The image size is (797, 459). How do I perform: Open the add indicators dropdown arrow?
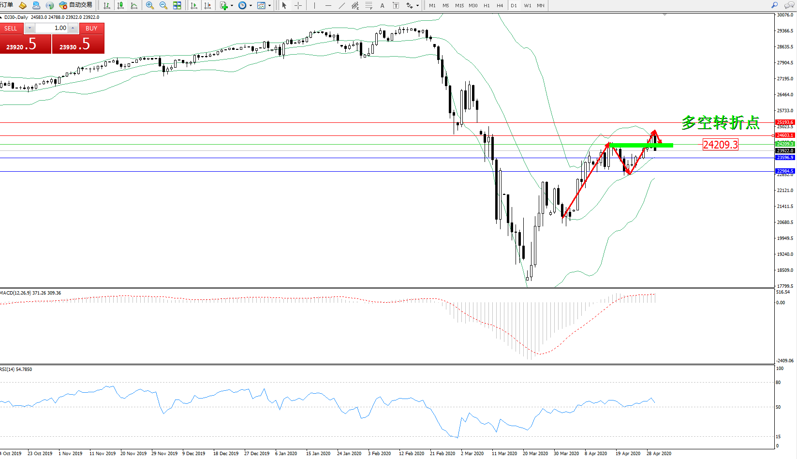coord(232,6)
